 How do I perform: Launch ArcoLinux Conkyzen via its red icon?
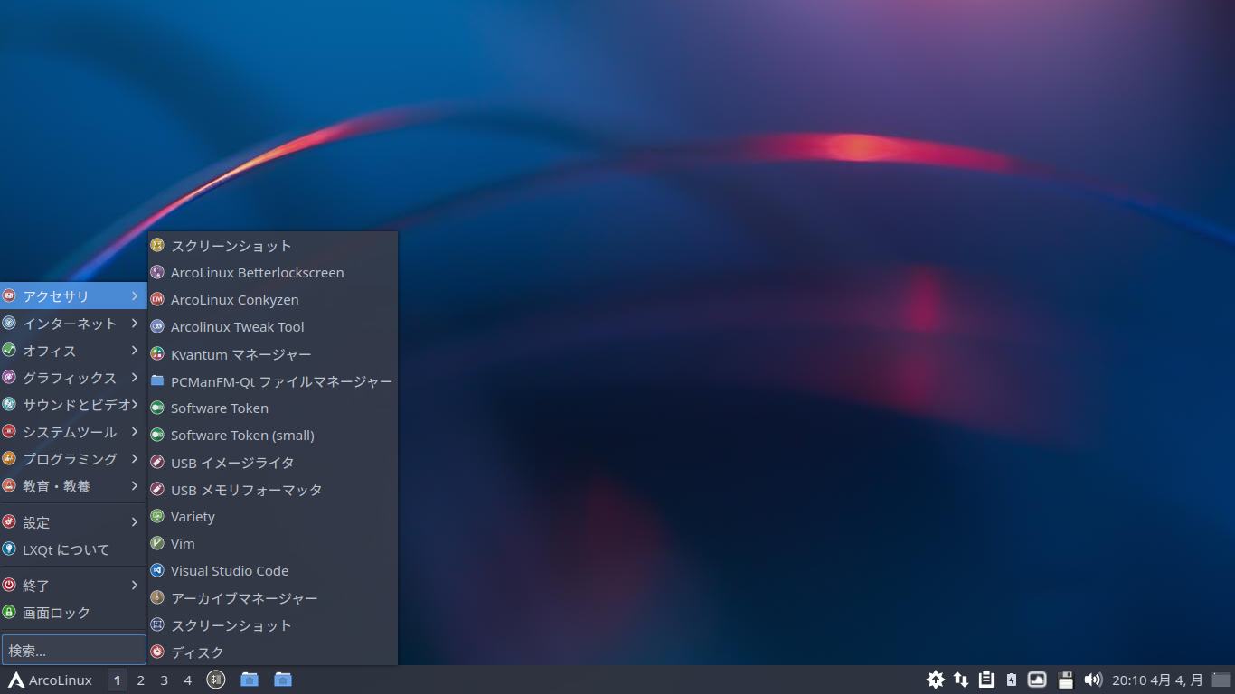pyautogui.click(x=157, y=299)
